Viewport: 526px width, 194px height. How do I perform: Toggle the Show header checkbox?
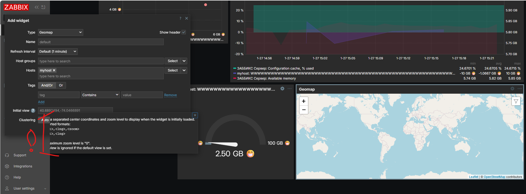[x=184, y=32]
